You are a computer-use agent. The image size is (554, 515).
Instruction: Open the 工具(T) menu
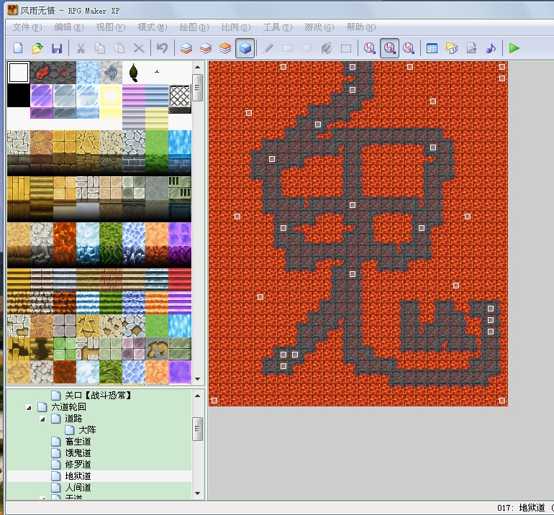point(278,27)
